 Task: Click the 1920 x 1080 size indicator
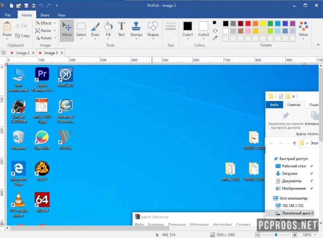click(x=222, y=235)
